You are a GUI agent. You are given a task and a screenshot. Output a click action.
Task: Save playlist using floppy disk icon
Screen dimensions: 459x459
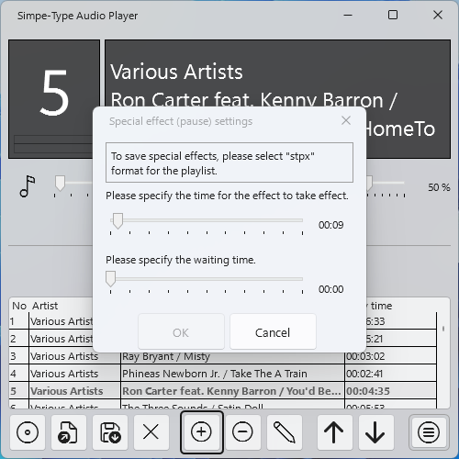click(110, 432)
